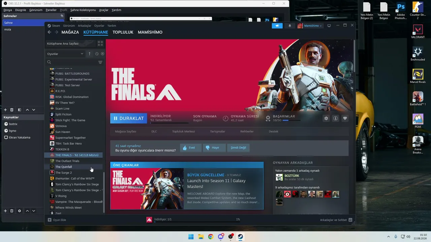Image resolution: width=431 pixels, height=242 pixels.
Task: Show game info icon for The Finals
Action: coord(335,118)
